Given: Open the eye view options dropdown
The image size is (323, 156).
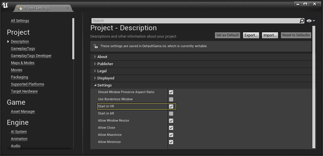Looking at the screenshot, I should [311, 21].
